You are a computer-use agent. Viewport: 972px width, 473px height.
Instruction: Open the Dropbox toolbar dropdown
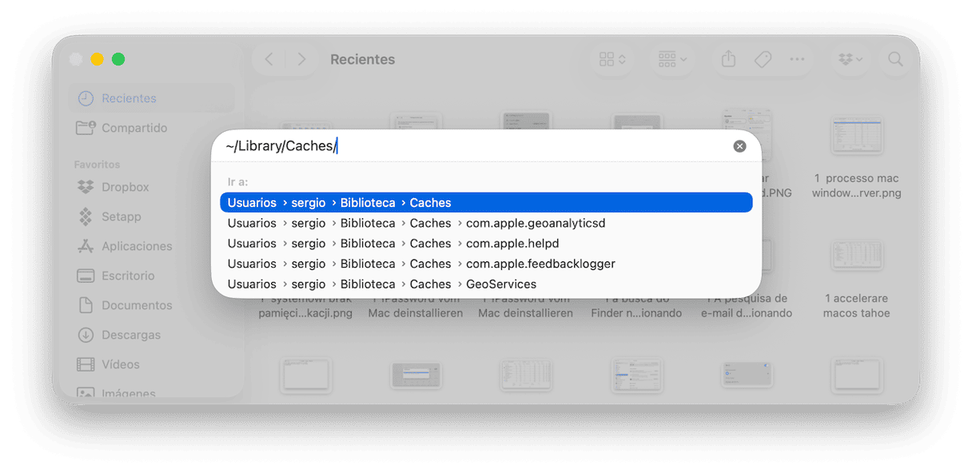(850, 59)
